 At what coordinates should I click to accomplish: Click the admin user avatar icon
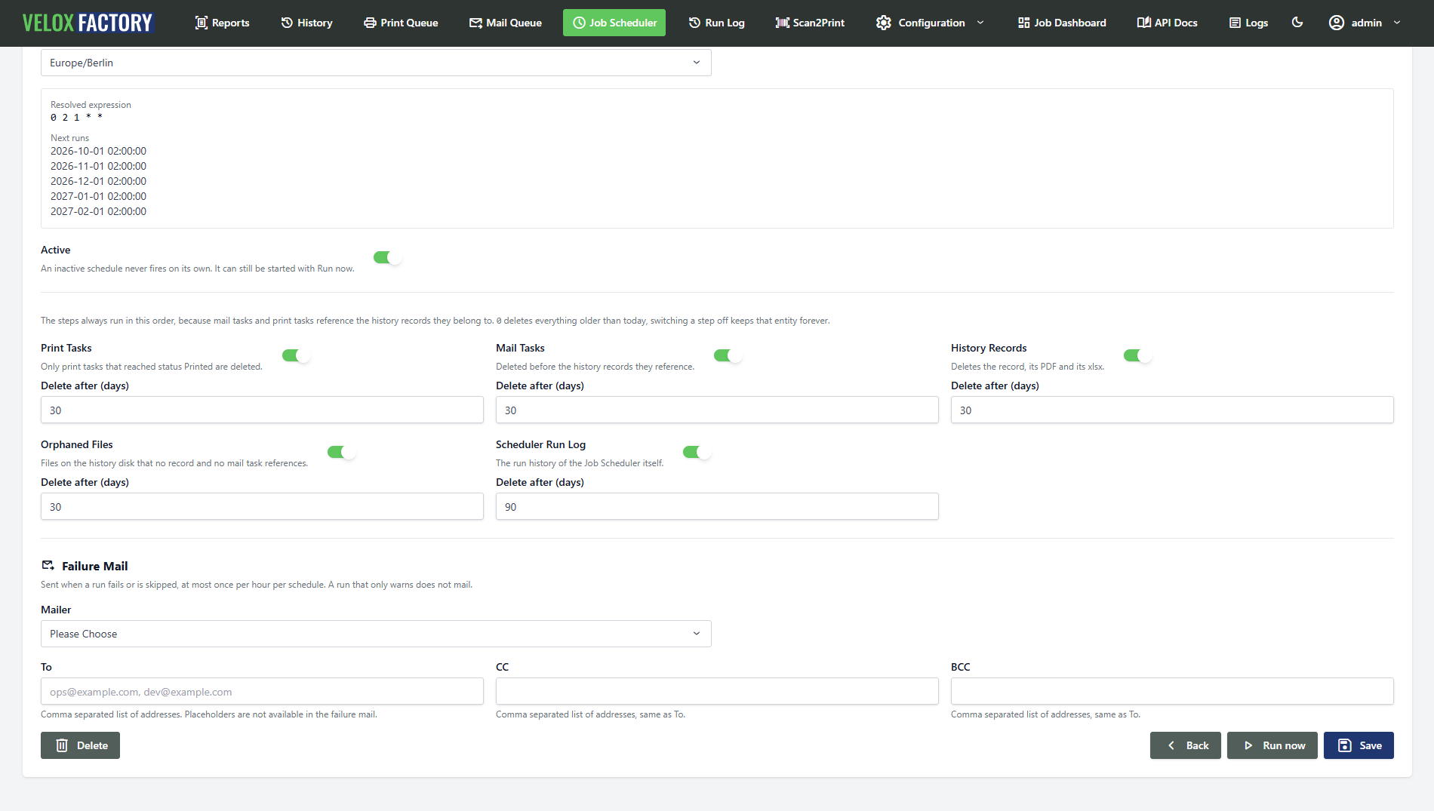[x=1336, y=23]
